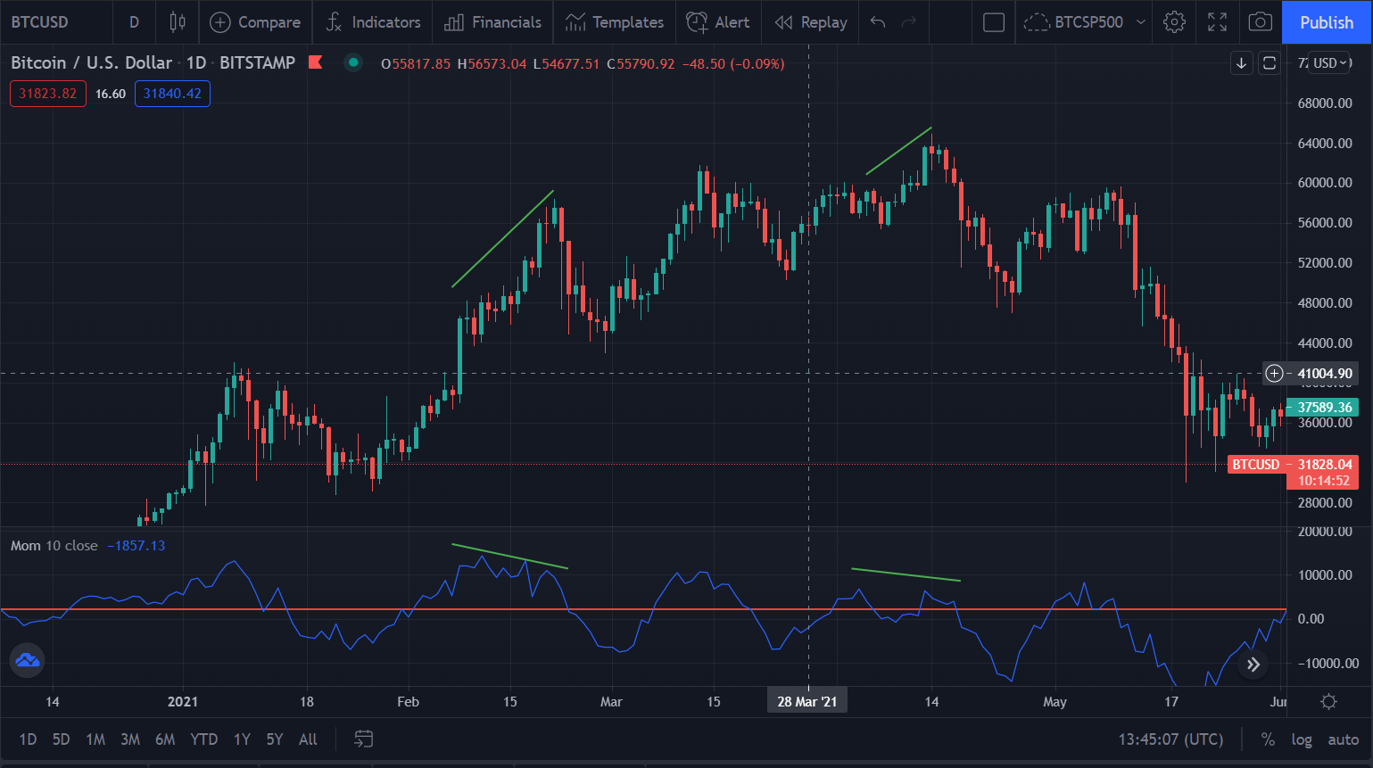
Task: Click the green 37589.36 price label
Action: [x=1324, y=408]
